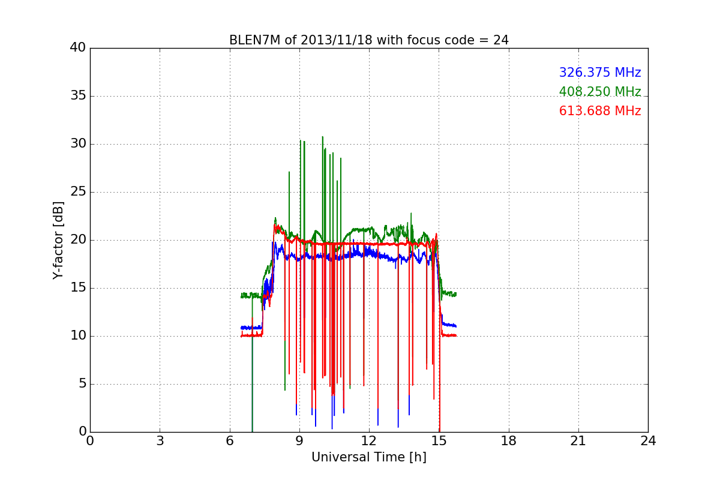
Task: Click the x-axis tick label 6
Action: tap(229, 441)
